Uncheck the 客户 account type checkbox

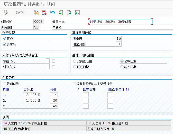point(4,39)
